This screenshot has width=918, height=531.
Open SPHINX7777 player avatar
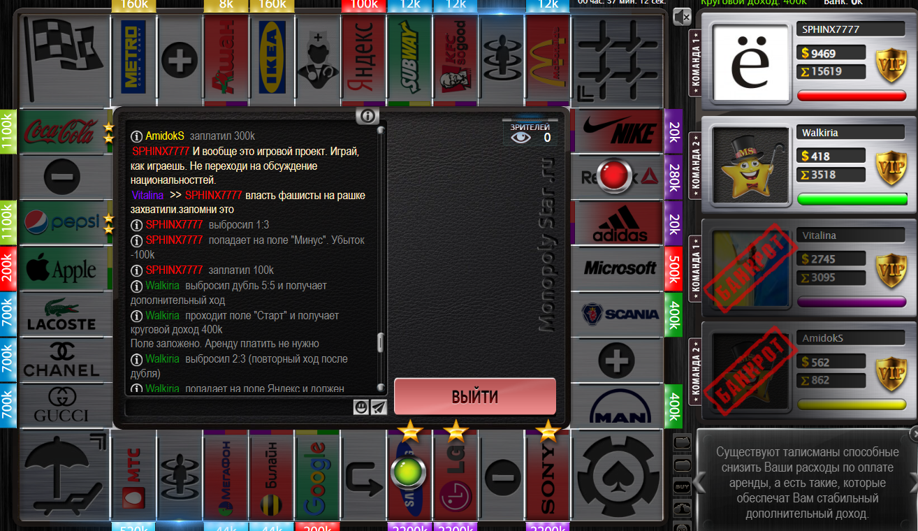750,64
